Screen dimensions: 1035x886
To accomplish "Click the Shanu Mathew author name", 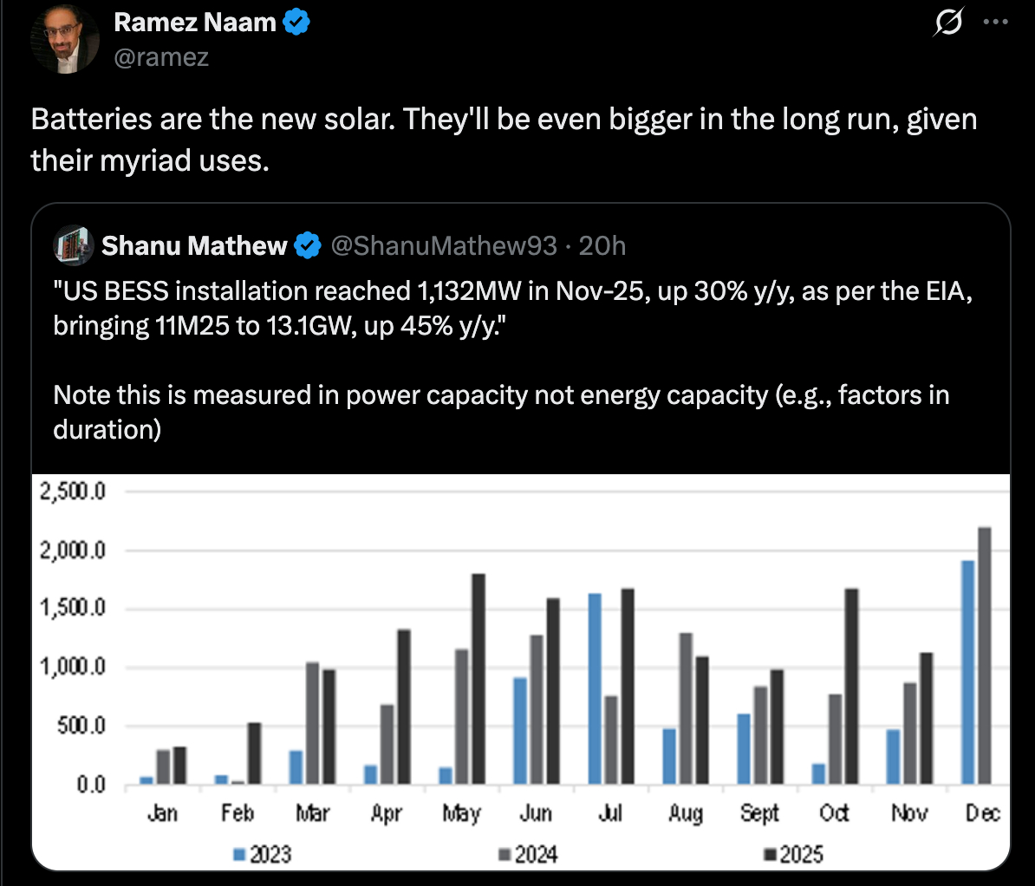I will pos(194,246).
